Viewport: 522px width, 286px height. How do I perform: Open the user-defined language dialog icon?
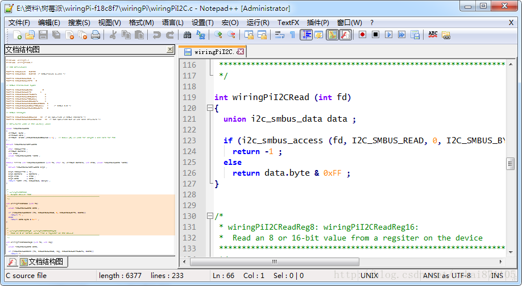(319, 35)
